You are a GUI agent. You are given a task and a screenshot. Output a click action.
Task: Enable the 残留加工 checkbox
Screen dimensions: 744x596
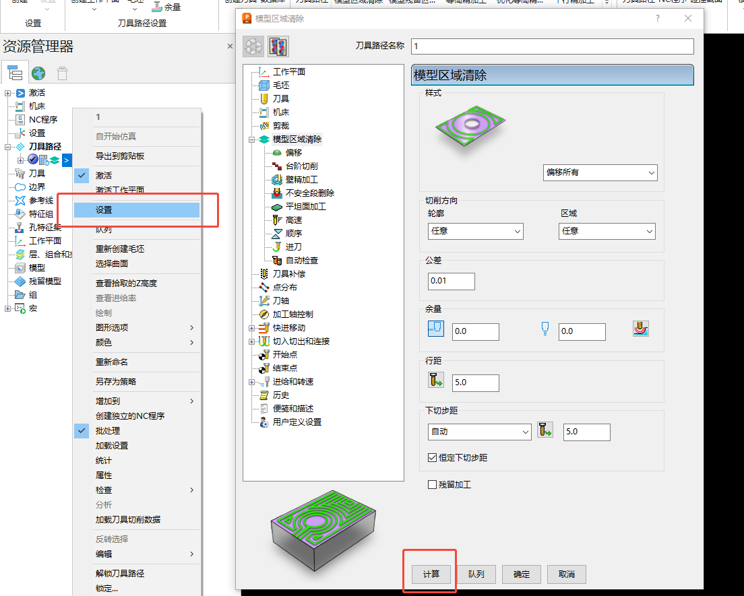pyautogui.click(x=433, y=484)
